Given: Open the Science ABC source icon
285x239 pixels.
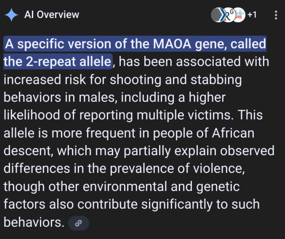Looking at the screenshot, I should 239,15.
